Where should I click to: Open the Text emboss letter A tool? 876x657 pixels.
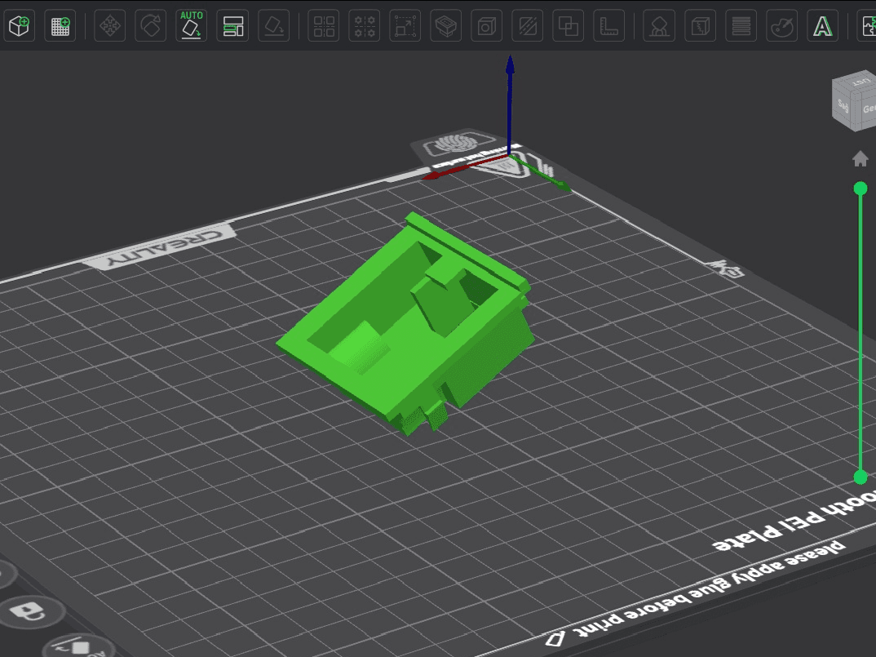pyautogui.click(x=822, y=26)
